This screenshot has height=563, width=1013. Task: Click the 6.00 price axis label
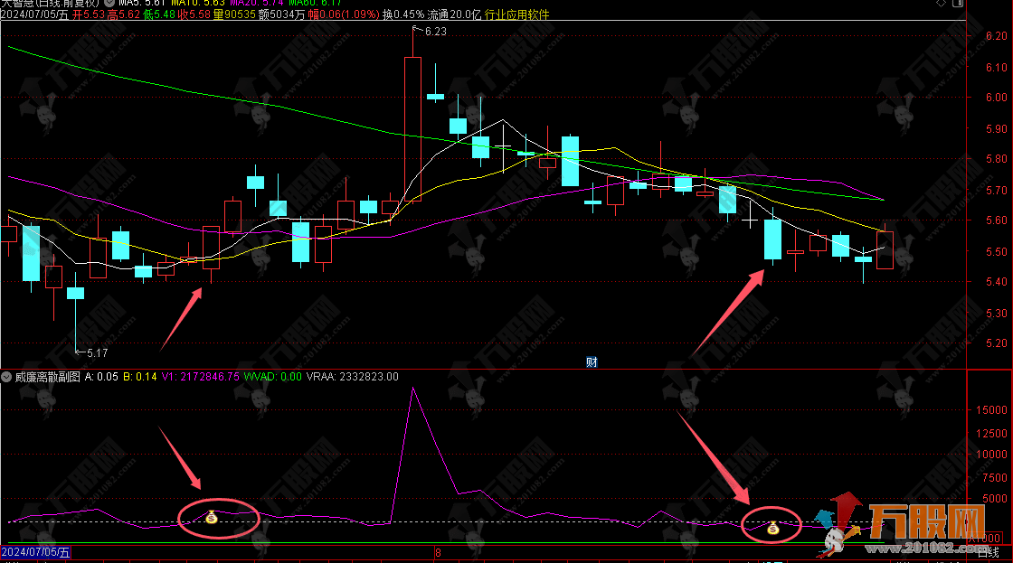tap(996, 98)
